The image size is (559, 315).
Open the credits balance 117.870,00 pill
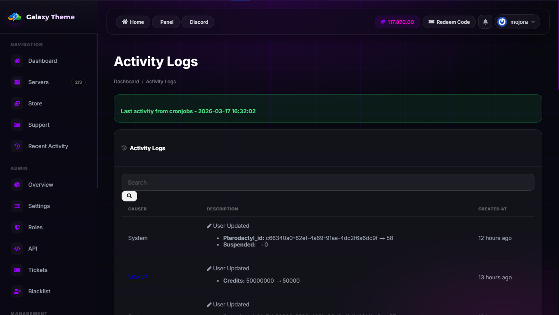[397, 22]
